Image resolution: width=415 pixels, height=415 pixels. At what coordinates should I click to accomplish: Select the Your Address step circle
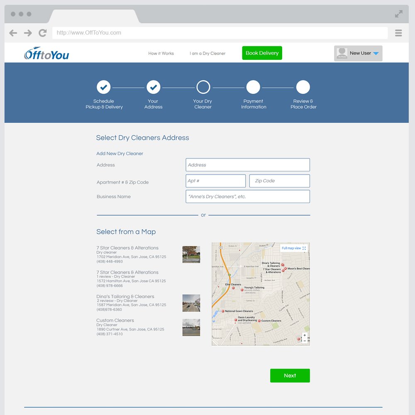(154, 87)
